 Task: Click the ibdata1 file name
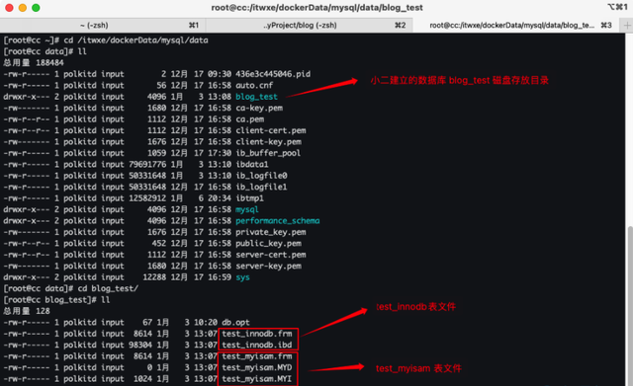tap(252, 165)
